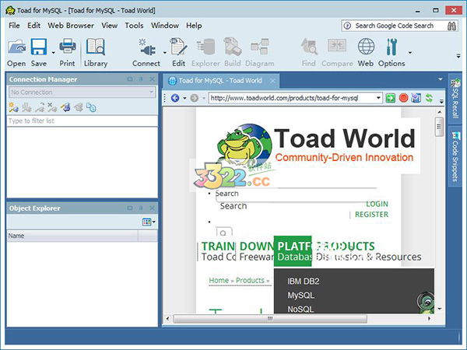Open the Tools menu
This screenshot has height=350, width=467.
(x=134, y=26)
